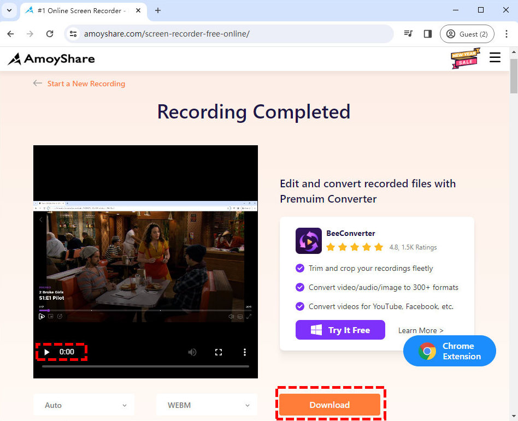The height and width of the screenshot is (421, 518).
Task: Play the recorded video
Action: pos(47,352)
